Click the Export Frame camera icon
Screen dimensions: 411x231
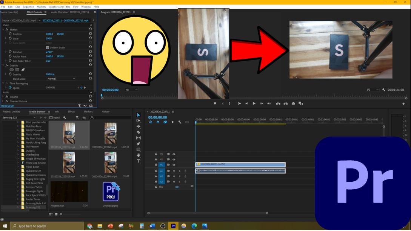[x=293, y=103]
